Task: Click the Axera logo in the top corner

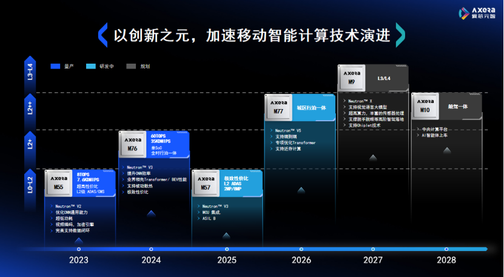Action: [477, 13]
